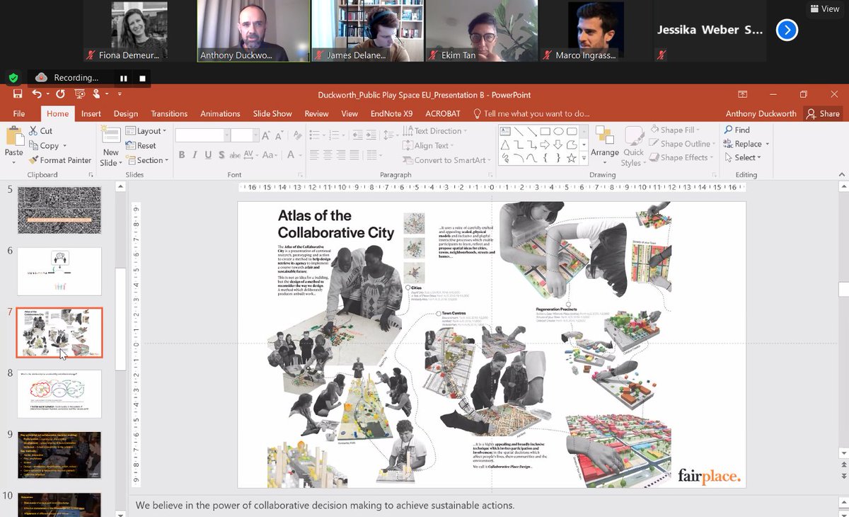Expand the shapes gallery More arrow
Screen dimensions: 849x517
pyautogui.click(x=583, y=159)
